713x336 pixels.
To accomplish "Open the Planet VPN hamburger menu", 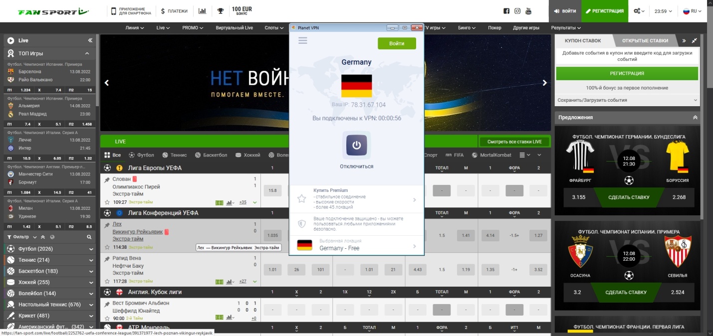I will coord(302,40).
